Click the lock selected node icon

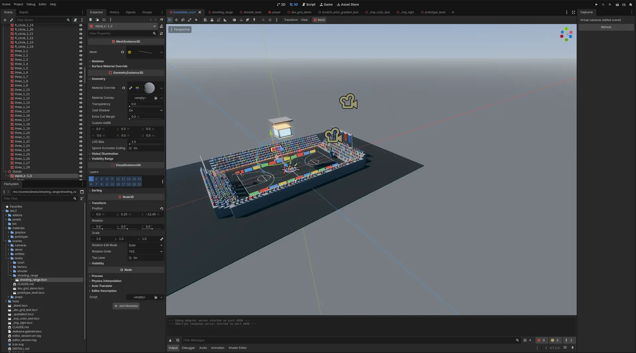coord(212,20)
